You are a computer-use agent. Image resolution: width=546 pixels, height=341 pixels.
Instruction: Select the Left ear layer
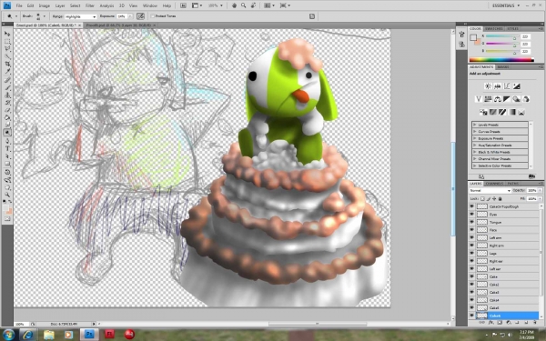tap(504, 269)
